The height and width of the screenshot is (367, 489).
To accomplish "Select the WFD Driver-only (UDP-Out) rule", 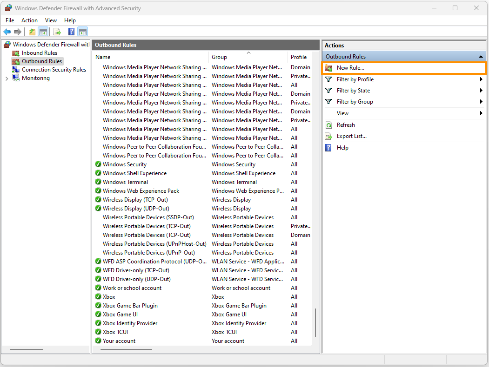I will coord(137,279).
